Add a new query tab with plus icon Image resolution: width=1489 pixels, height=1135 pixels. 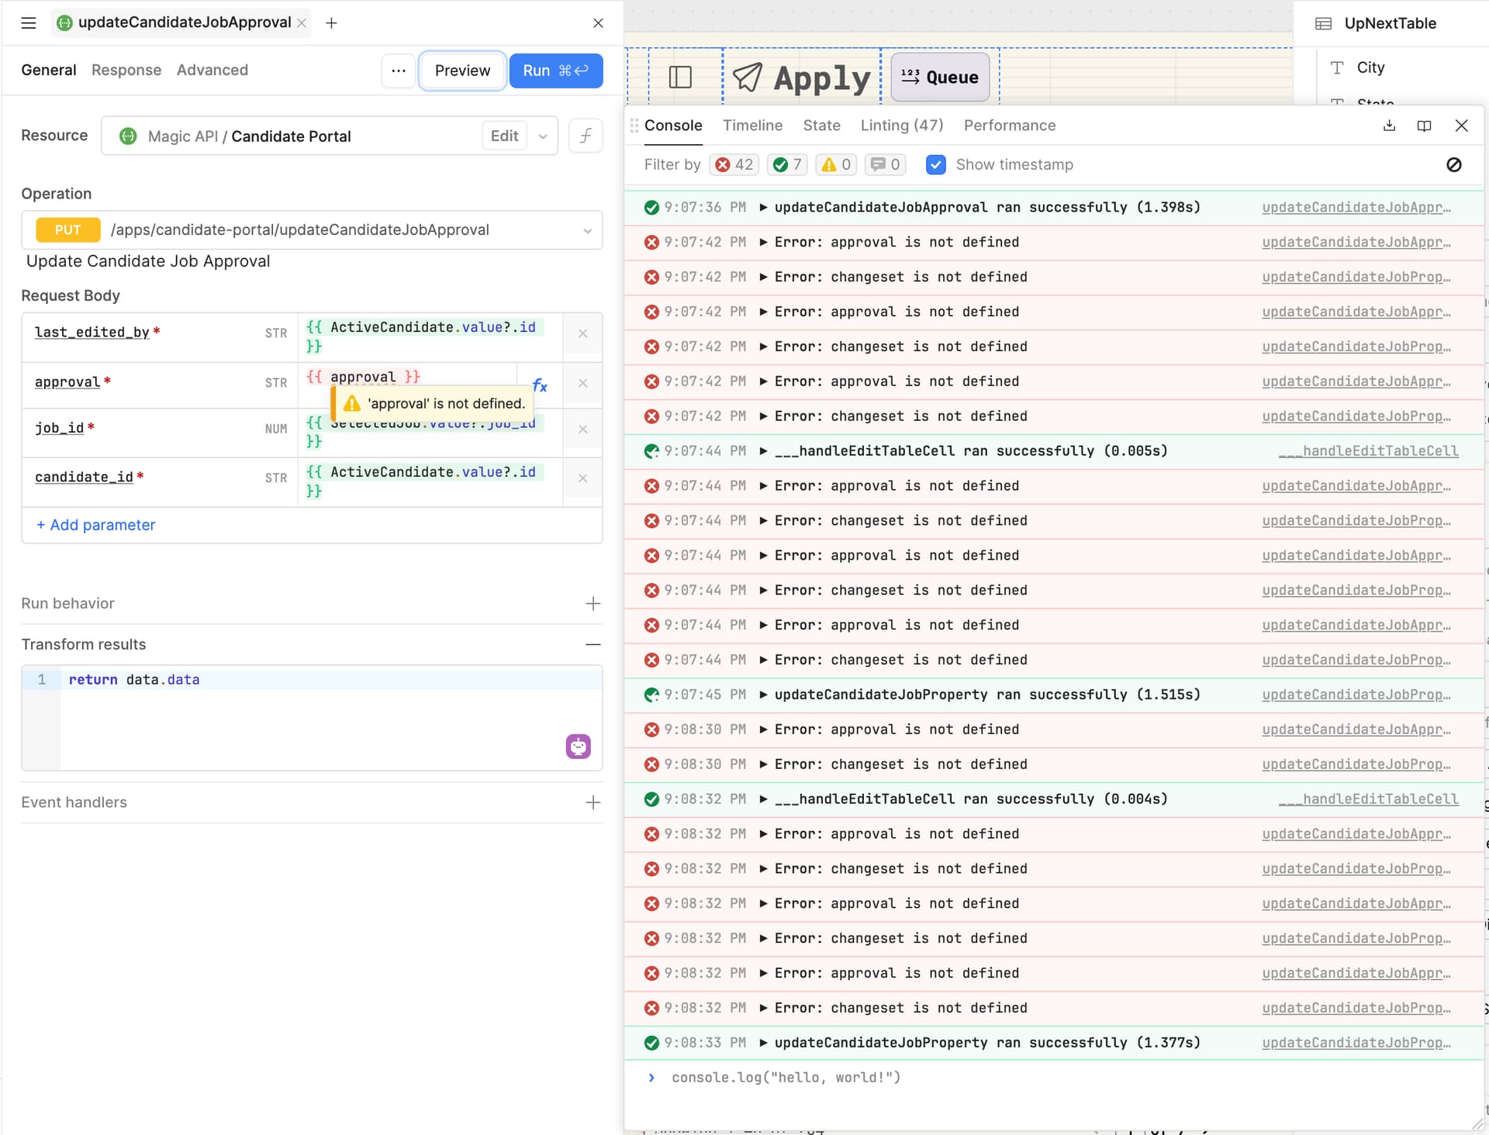[331, 23]
